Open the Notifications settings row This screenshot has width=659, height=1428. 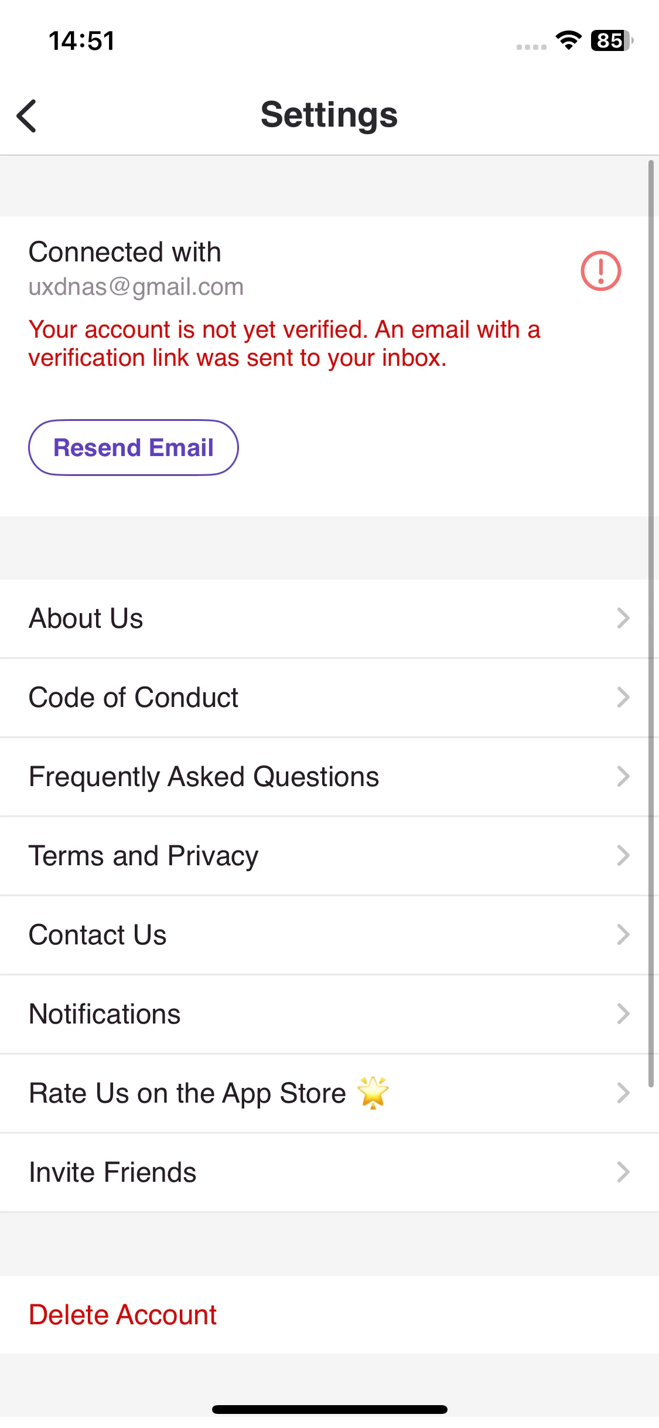coord(329,1014)
